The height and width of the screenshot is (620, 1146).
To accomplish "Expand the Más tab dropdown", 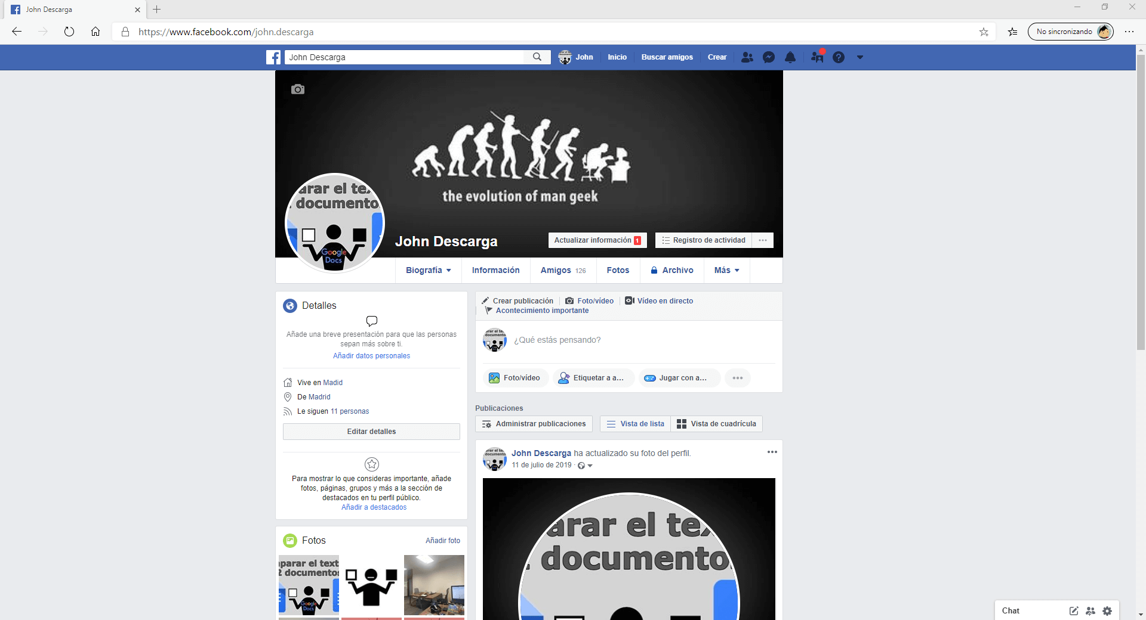I will (x=726, y=270).
